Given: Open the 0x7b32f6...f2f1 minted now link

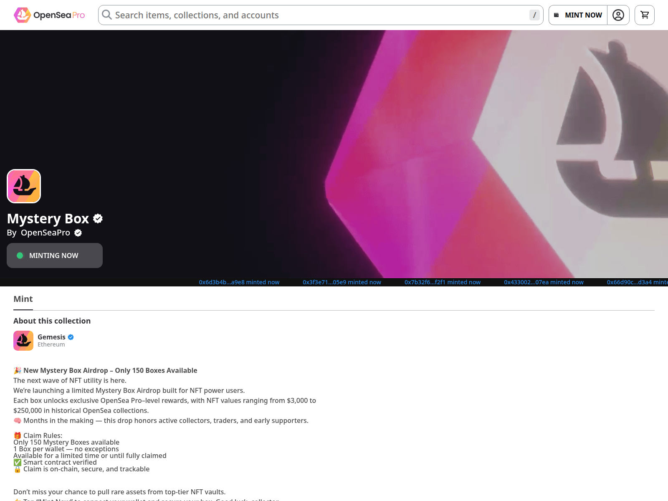Looking at the screenshot, I should (443, 282).
